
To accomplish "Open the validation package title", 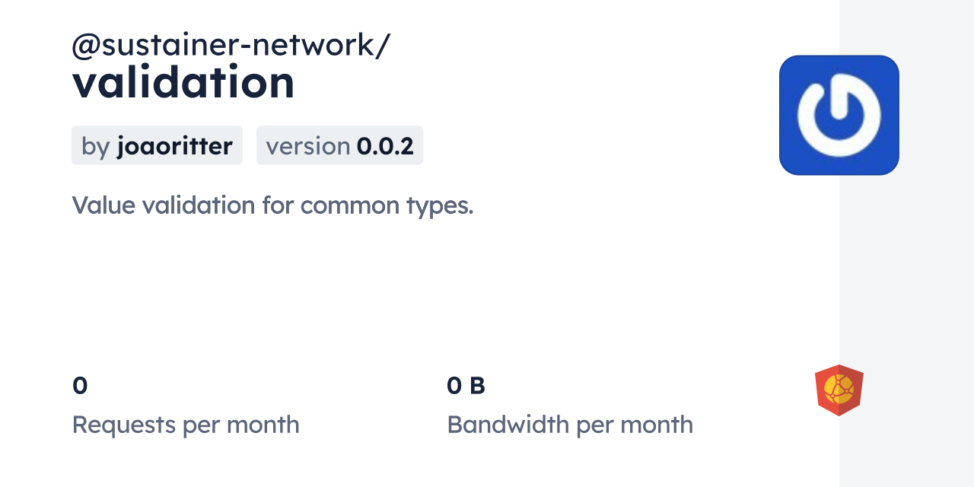I will (x=183, y=82).
